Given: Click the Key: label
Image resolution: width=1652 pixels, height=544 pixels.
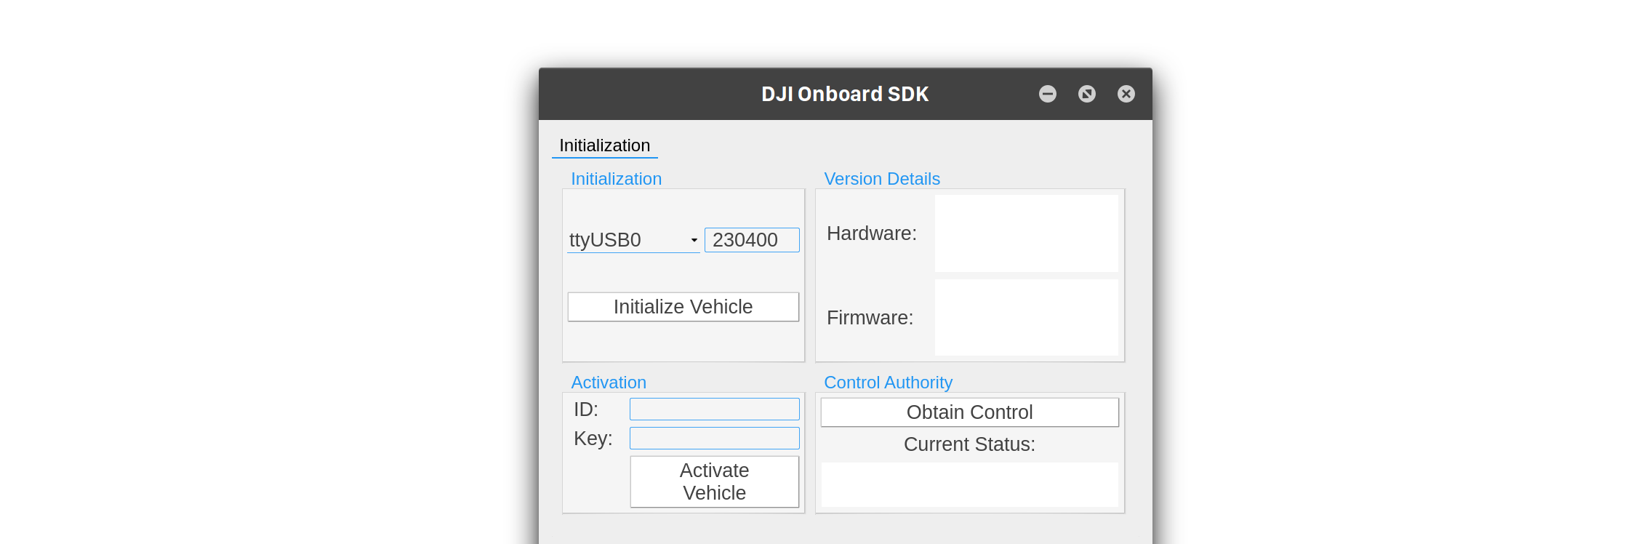Looking at the screenshot, I should click(x=593, y=439).
